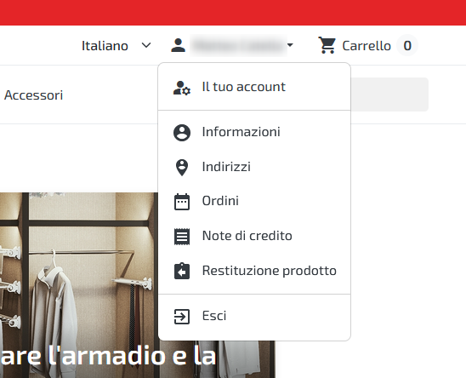Click the Informazioni profile circle icon
This screenshot has height=378, width=466.
(182, 133)
